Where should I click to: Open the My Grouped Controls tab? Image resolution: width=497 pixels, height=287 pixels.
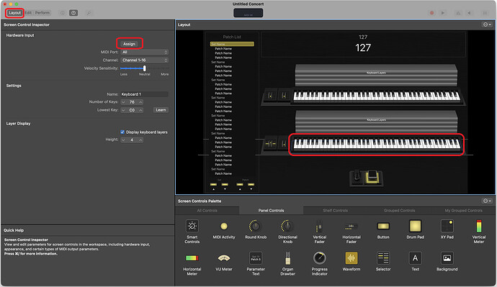coord(463,211)
